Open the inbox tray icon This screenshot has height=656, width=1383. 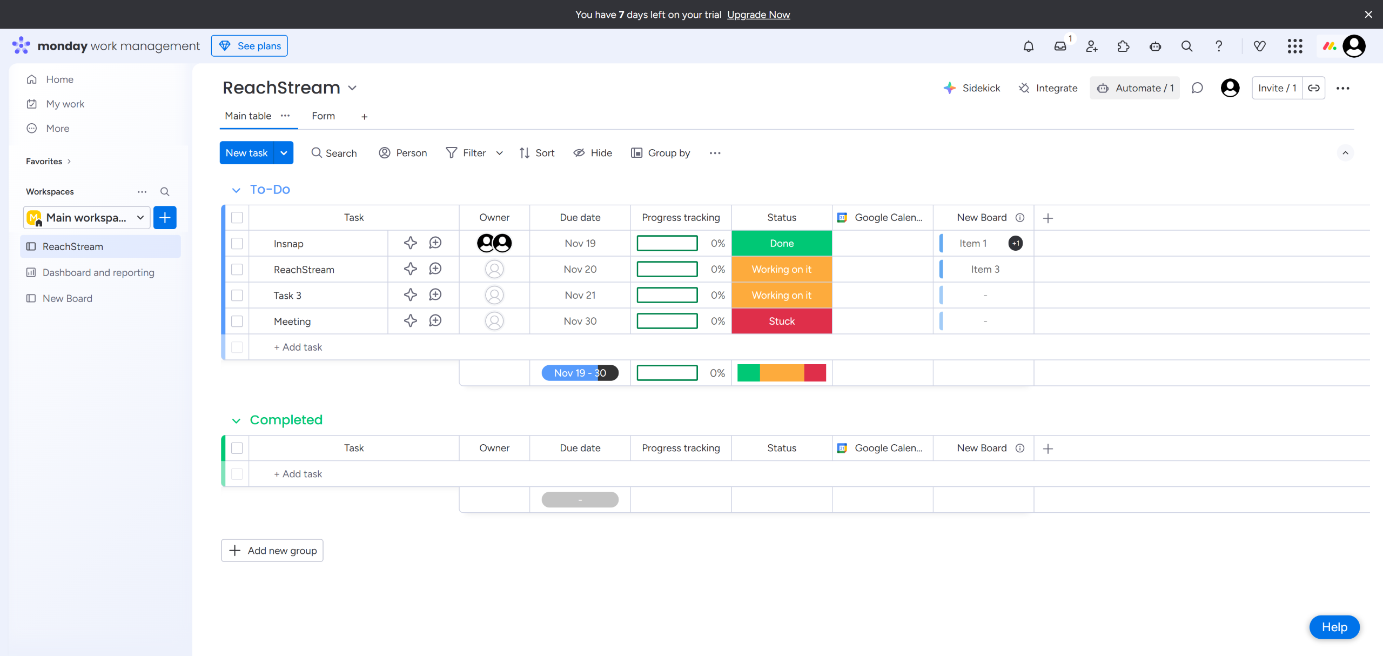tap(1060, 46)
